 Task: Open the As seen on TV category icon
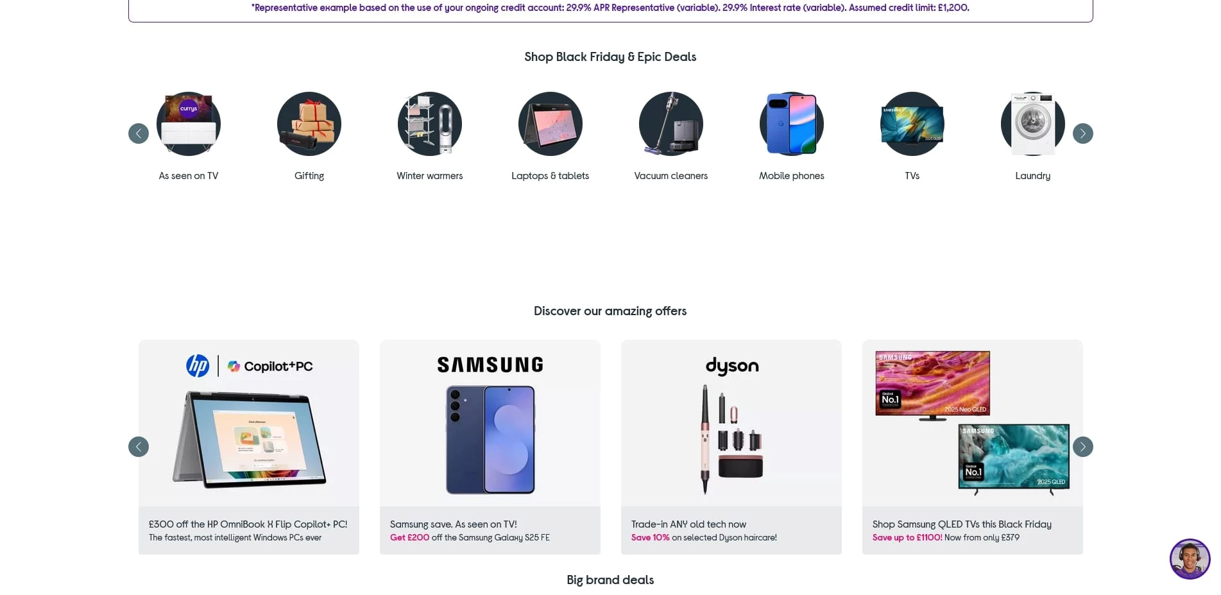click(x=189, y=124)
